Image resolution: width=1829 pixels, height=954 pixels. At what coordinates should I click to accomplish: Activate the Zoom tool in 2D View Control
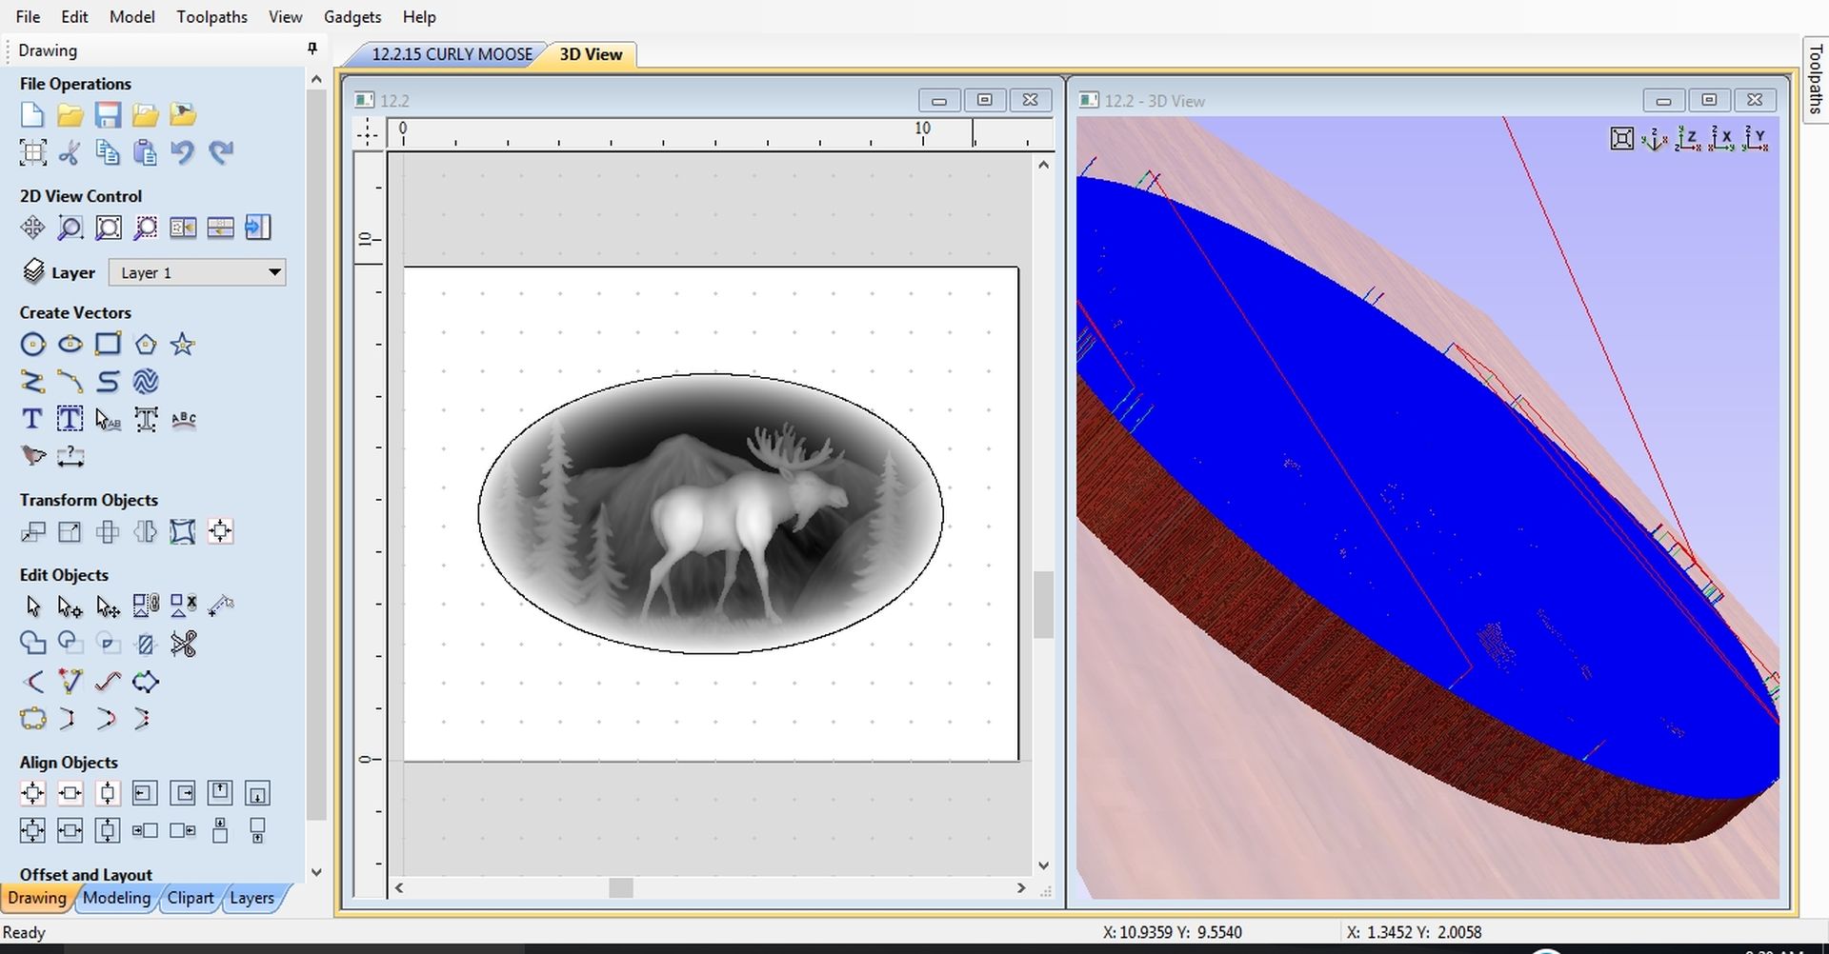70,228
